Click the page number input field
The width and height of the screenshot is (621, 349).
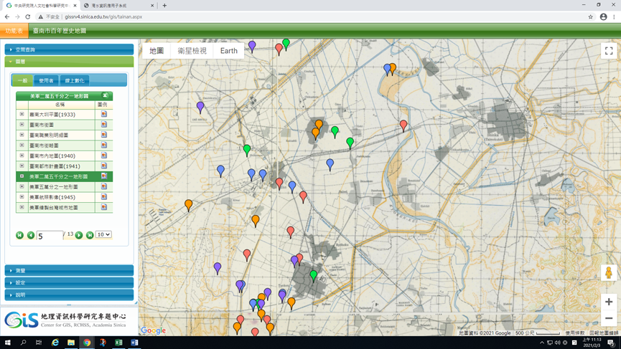pyautogui.click(x=49, y=235)
